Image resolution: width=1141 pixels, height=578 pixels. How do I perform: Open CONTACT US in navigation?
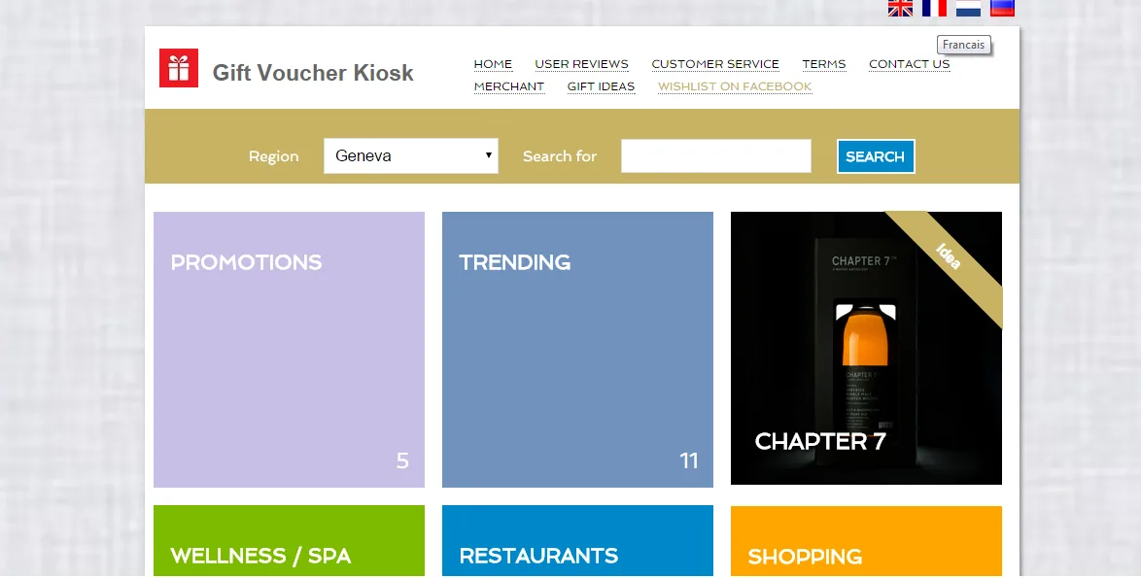point(909,64)
